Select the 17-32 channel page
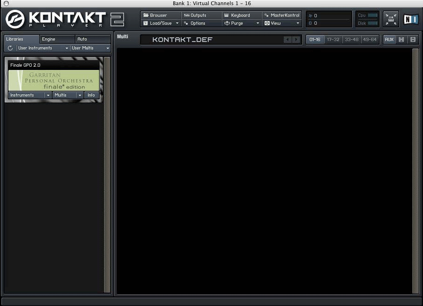This screenshot has height=306, width=423. coord(333,40)
